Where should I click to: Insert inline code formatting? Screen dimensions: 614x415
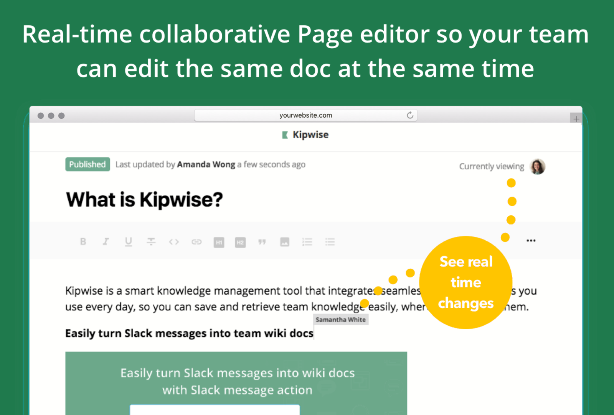174,242
